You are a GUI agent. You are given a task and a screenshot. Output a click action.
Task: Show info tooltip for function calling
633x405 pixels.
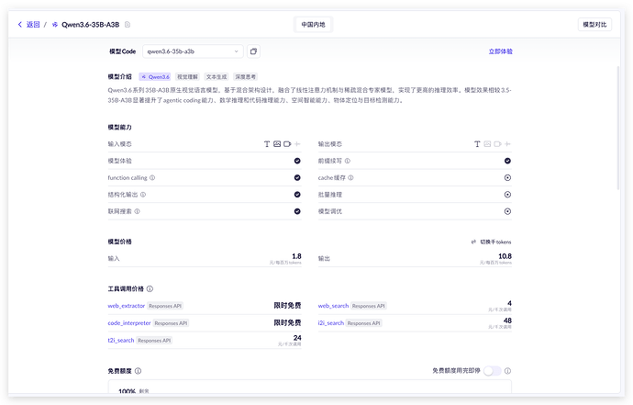[x=152, y=178]
